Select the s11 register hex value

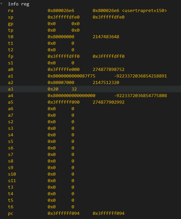tap(52, 181)
